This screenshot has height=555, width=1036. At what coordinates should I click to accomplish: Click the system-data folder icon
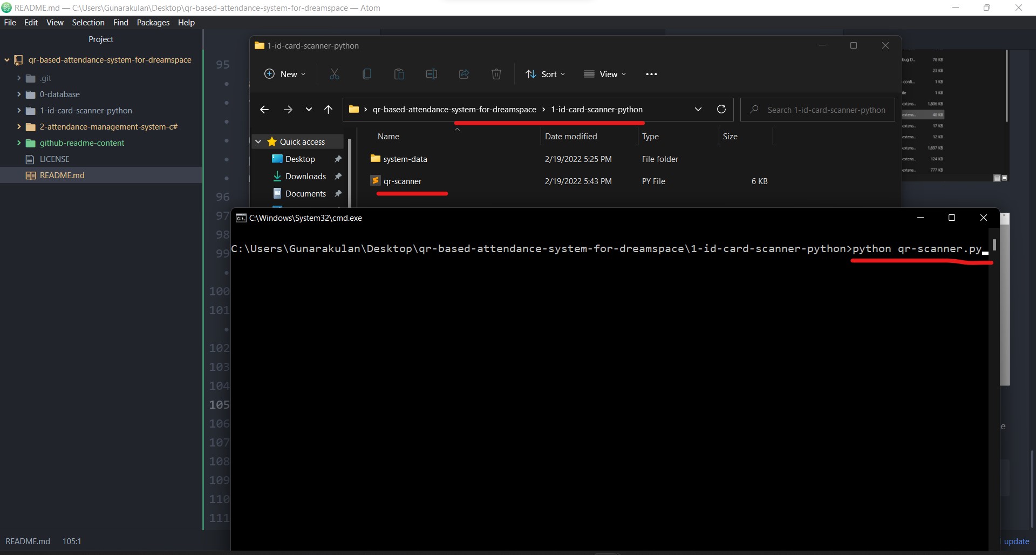[x=376, y=159]
